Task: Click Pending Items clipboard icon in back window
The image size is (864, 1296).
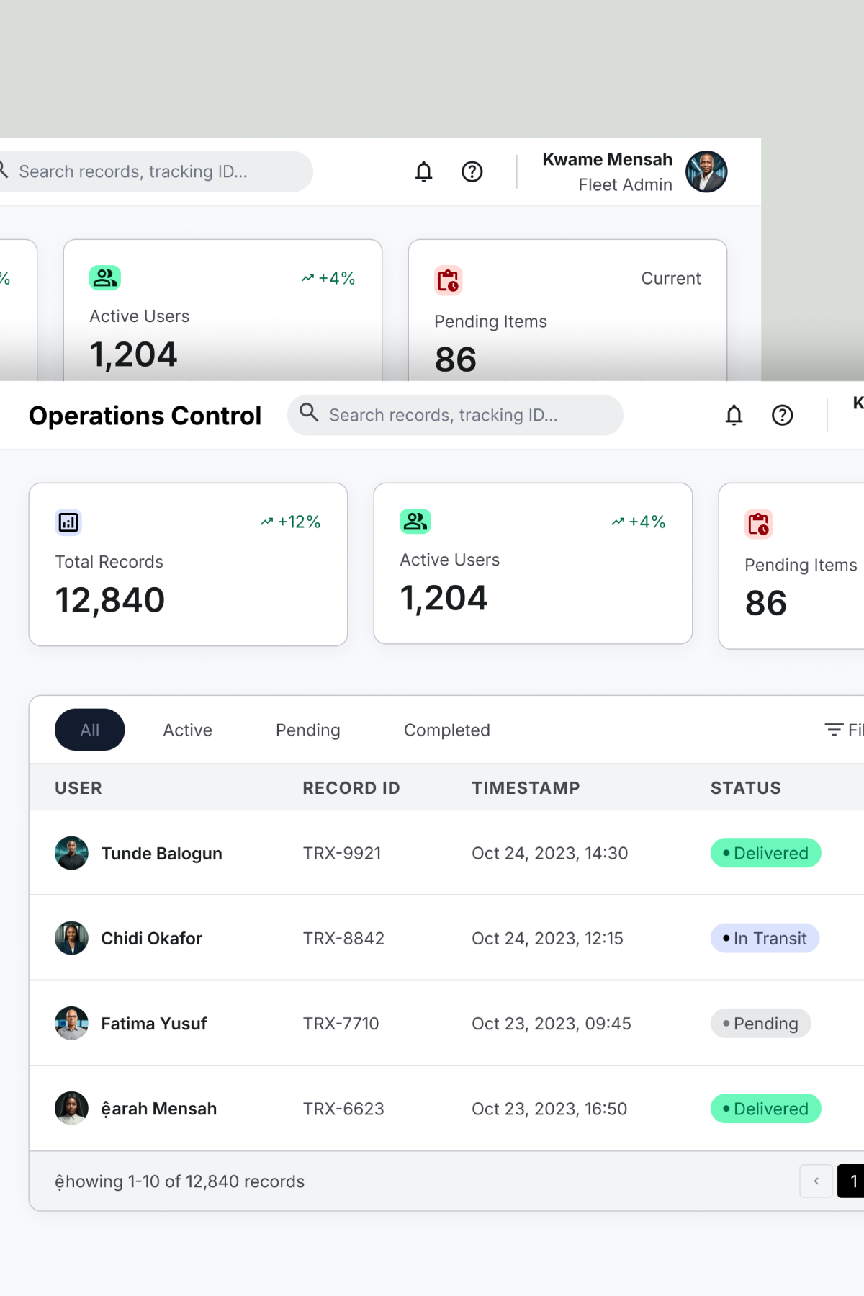Action: pos(449,280)
